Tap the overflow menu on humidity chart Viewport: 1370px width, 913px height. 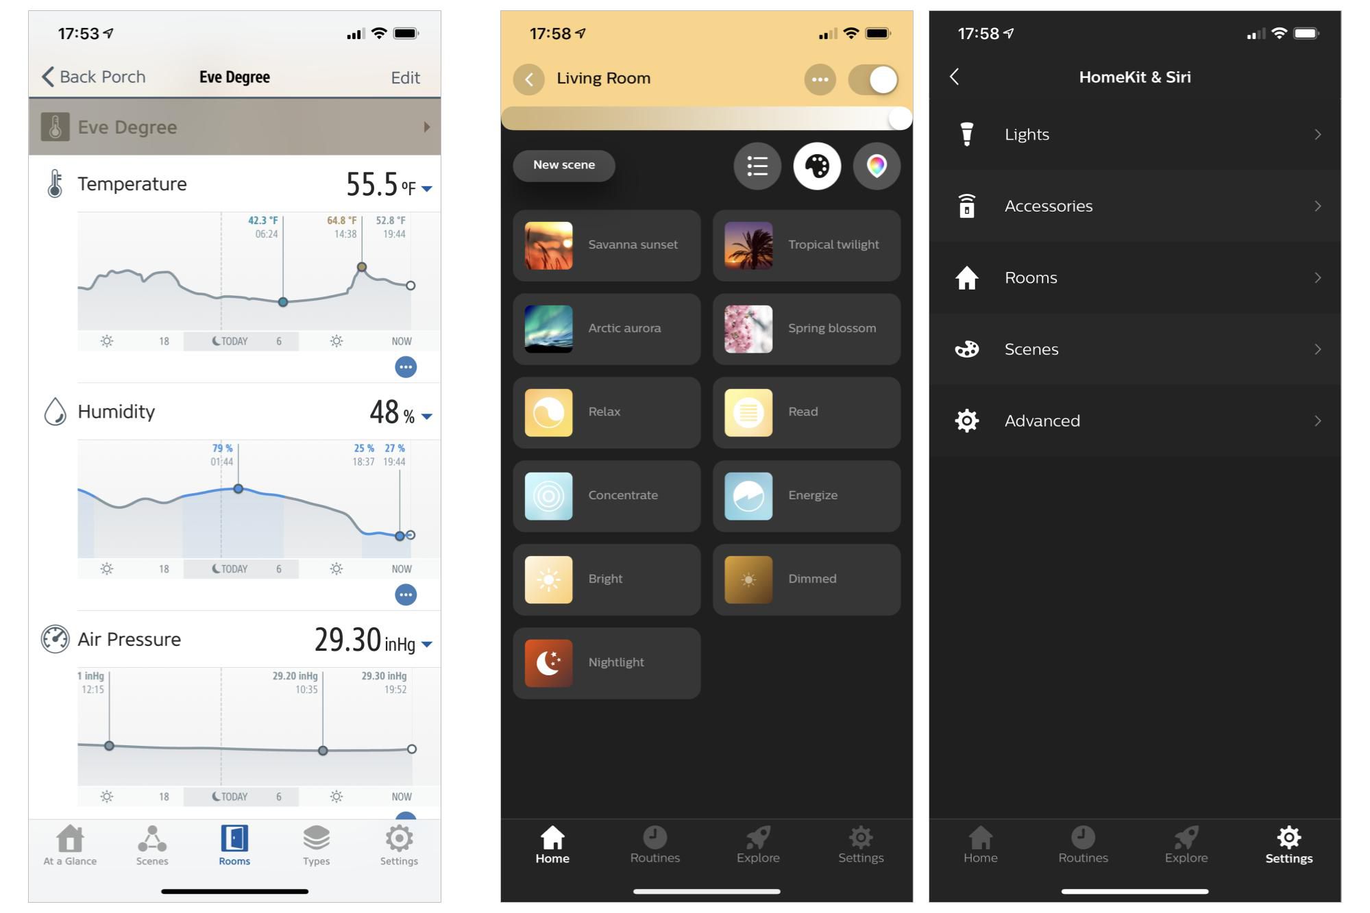coord(404,594)
